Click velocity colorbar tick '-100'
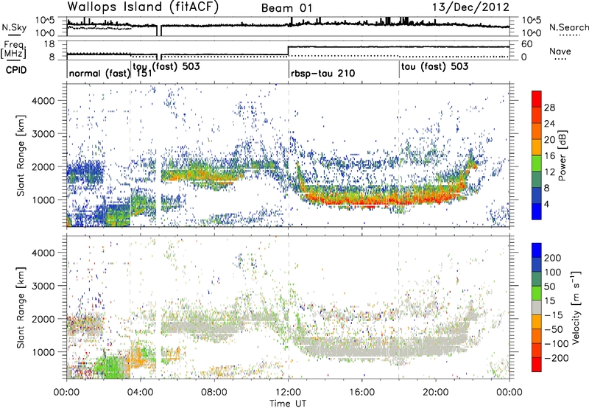The width and height of the screenshot is (589, 408). pos(557,344)
